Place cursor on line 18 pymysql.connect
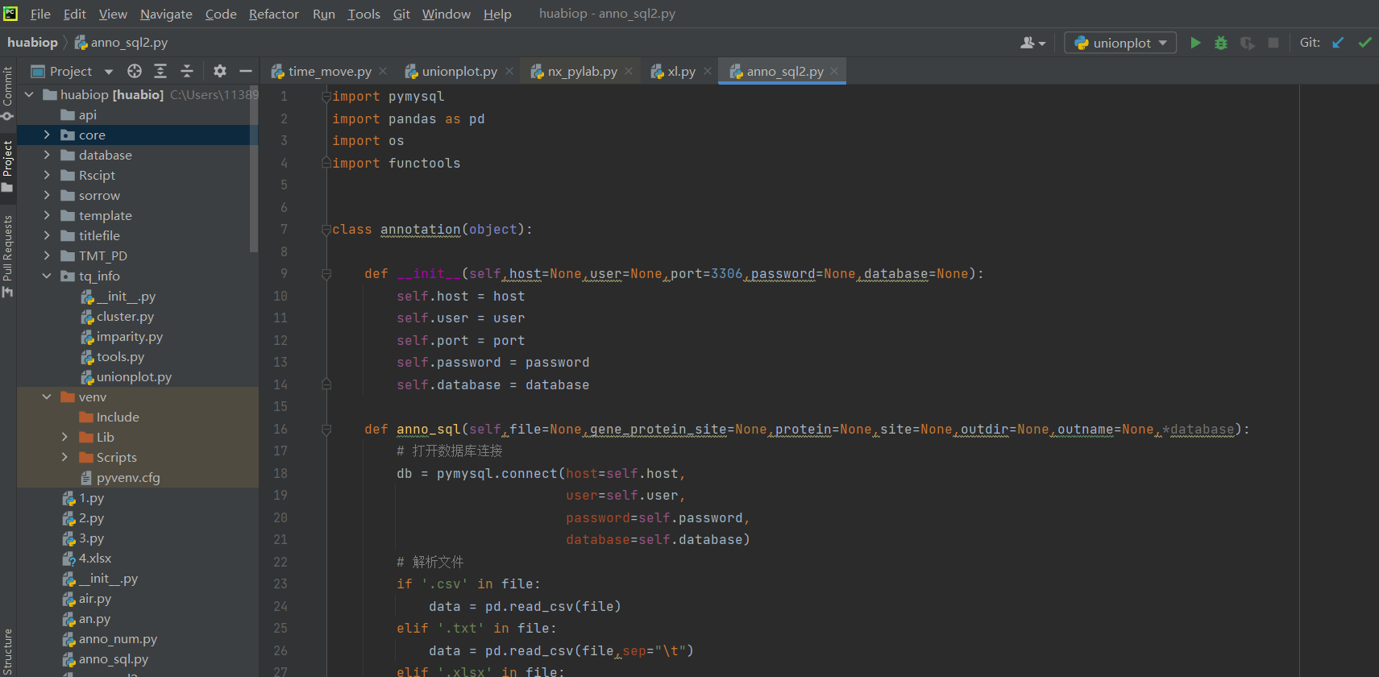Image resolution: width=1379 pixels, height=677 pixels. [x=496, y=473]
